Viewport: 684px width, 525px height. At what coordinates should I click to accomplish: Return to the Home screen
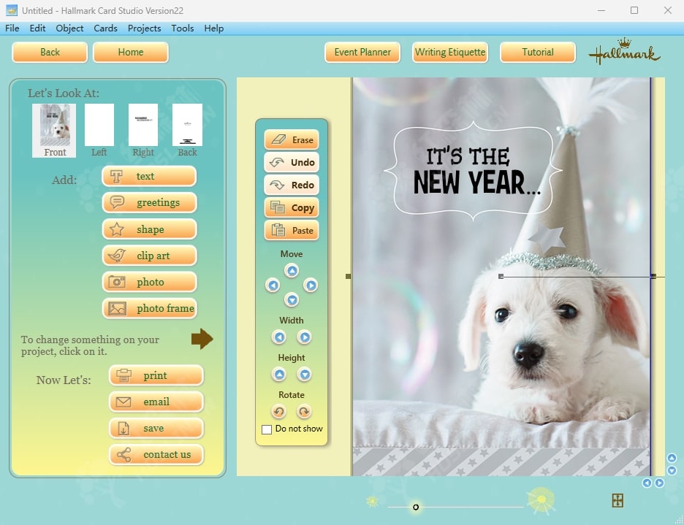coord(130,53)
